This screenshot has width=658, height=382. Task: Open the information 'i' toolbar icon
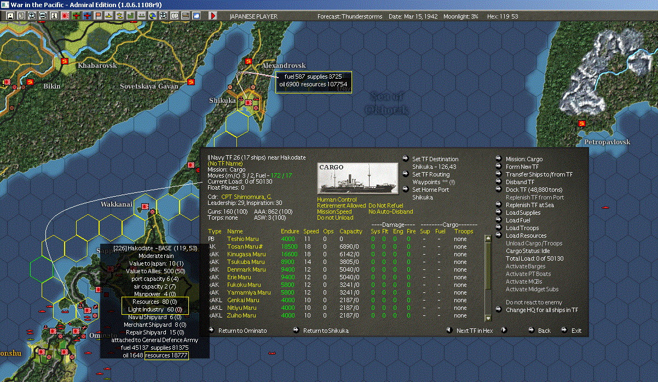click(x=54, y=16)
